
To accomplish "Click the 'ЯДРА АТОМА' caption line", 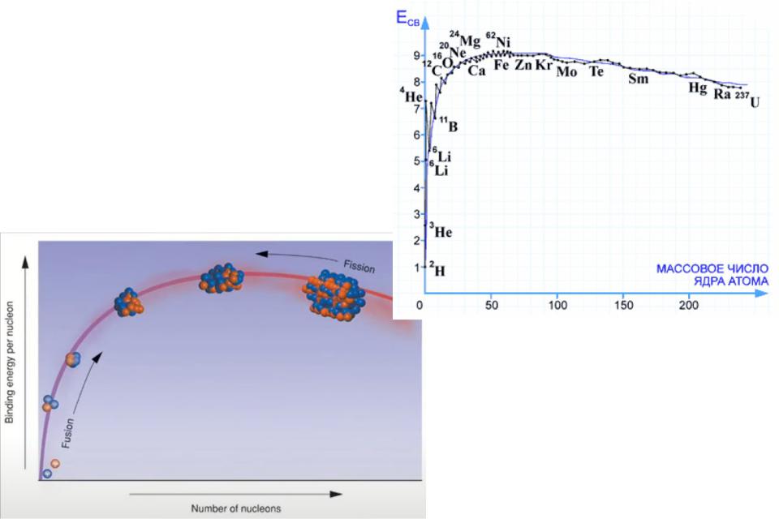I will 731,281.
